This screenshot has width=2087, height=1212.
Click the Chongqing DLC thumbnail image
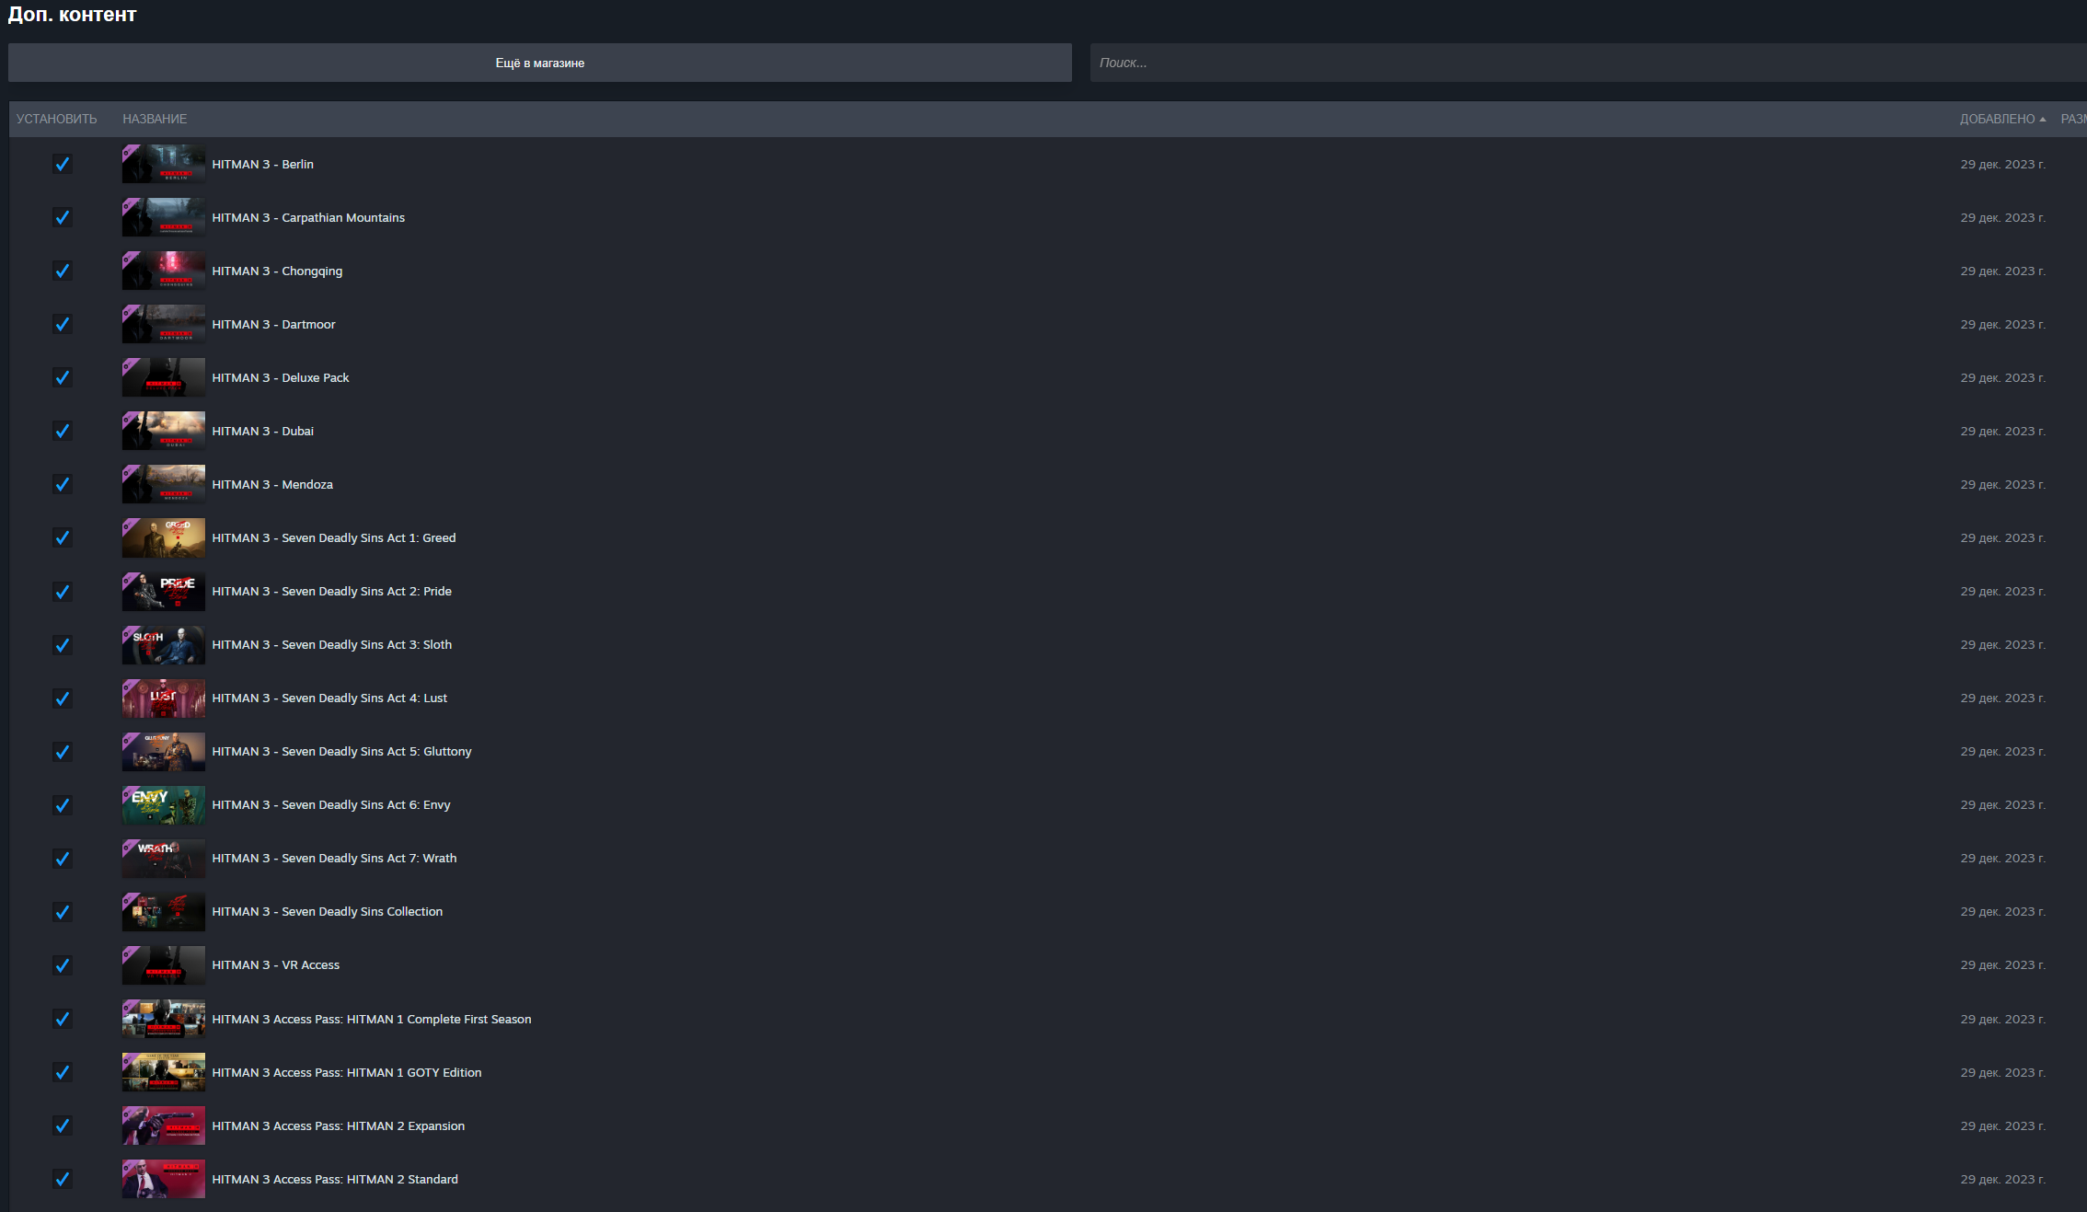tap(164, 271)
